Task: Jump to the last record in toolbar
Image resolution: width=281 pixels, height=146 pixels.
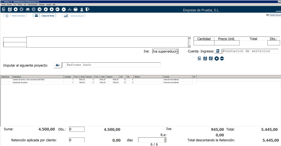Action: [57, 10]
